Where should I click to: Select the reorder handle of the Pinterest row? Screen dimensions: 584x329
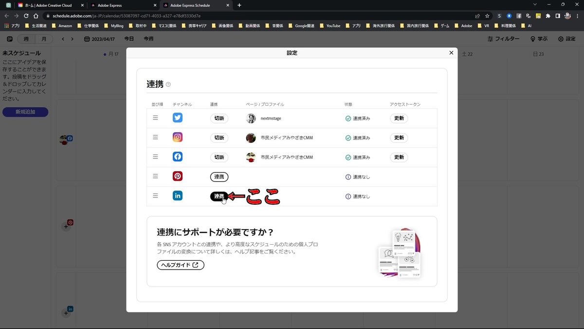155,176
